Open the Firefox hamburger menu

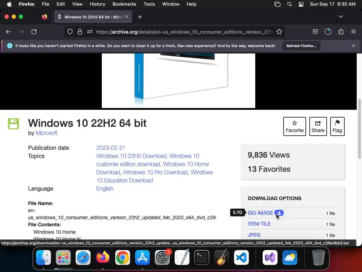[x=354, y=32]
